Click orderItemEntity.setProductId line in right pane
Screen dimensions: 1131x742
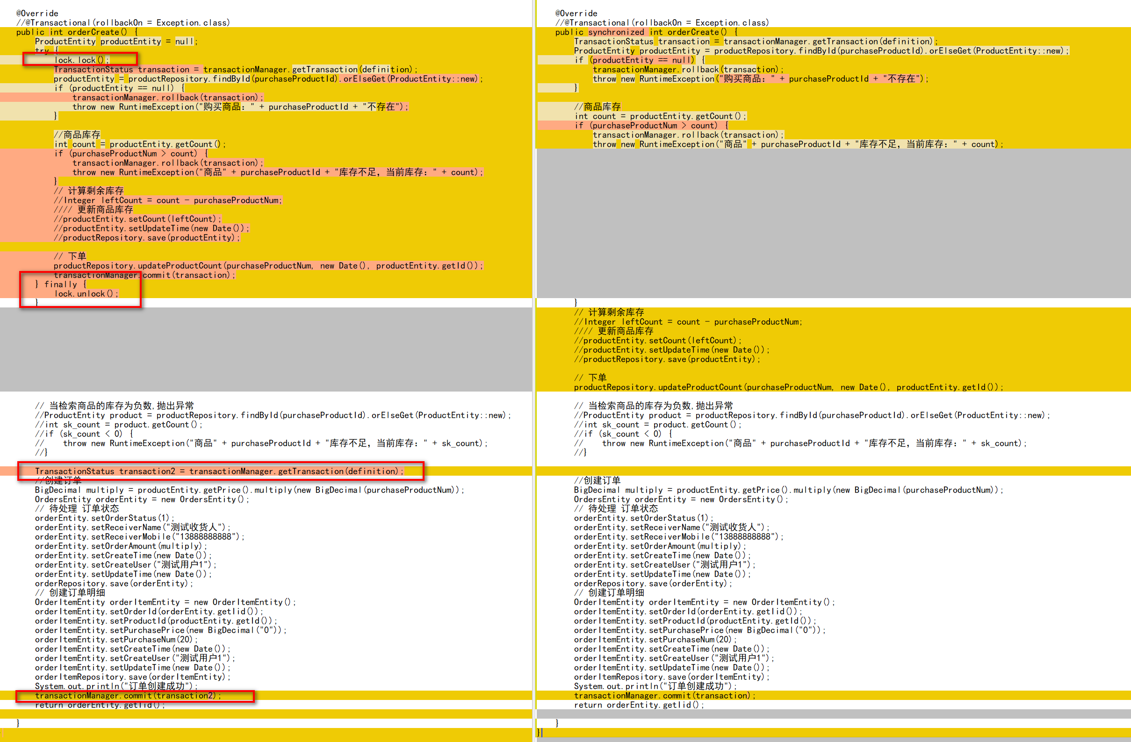(x=695, y=621)
